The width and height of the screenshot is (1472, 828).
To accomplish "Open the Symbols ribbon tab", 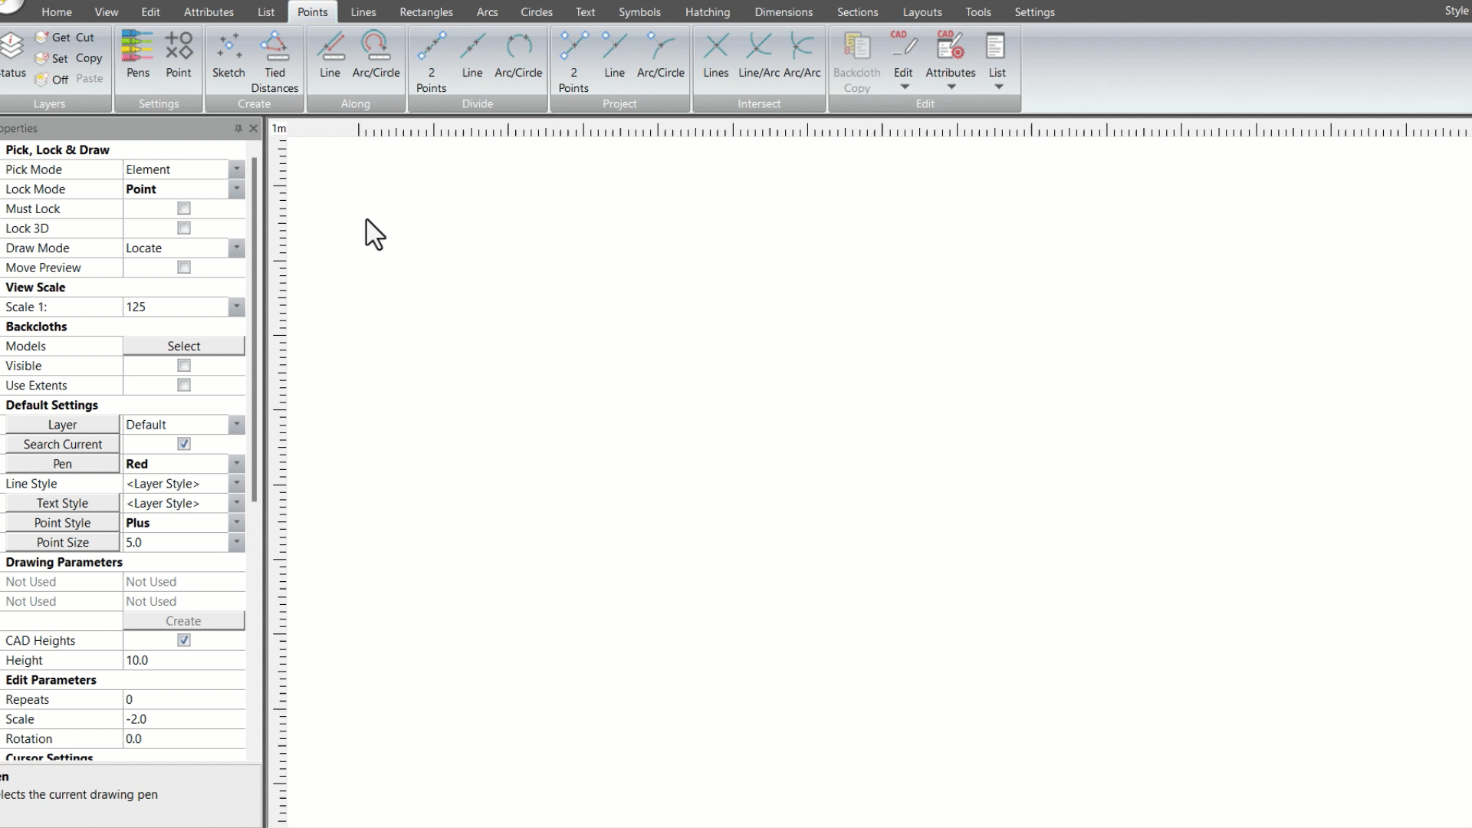I will point(639,12).
